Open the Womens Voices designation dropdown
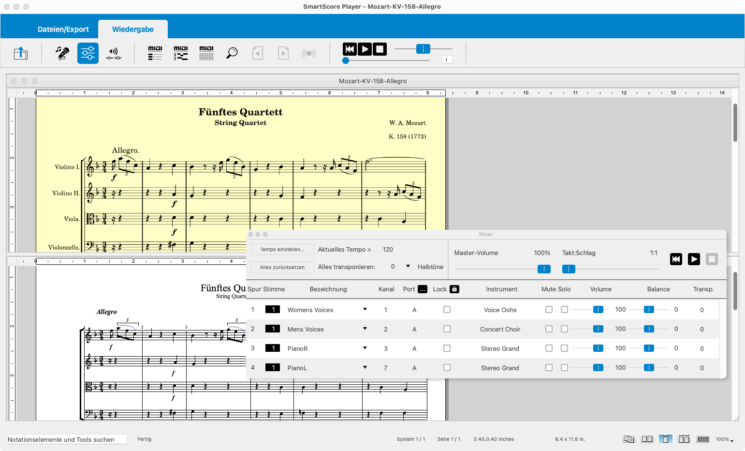 click(x=365, y=310)
